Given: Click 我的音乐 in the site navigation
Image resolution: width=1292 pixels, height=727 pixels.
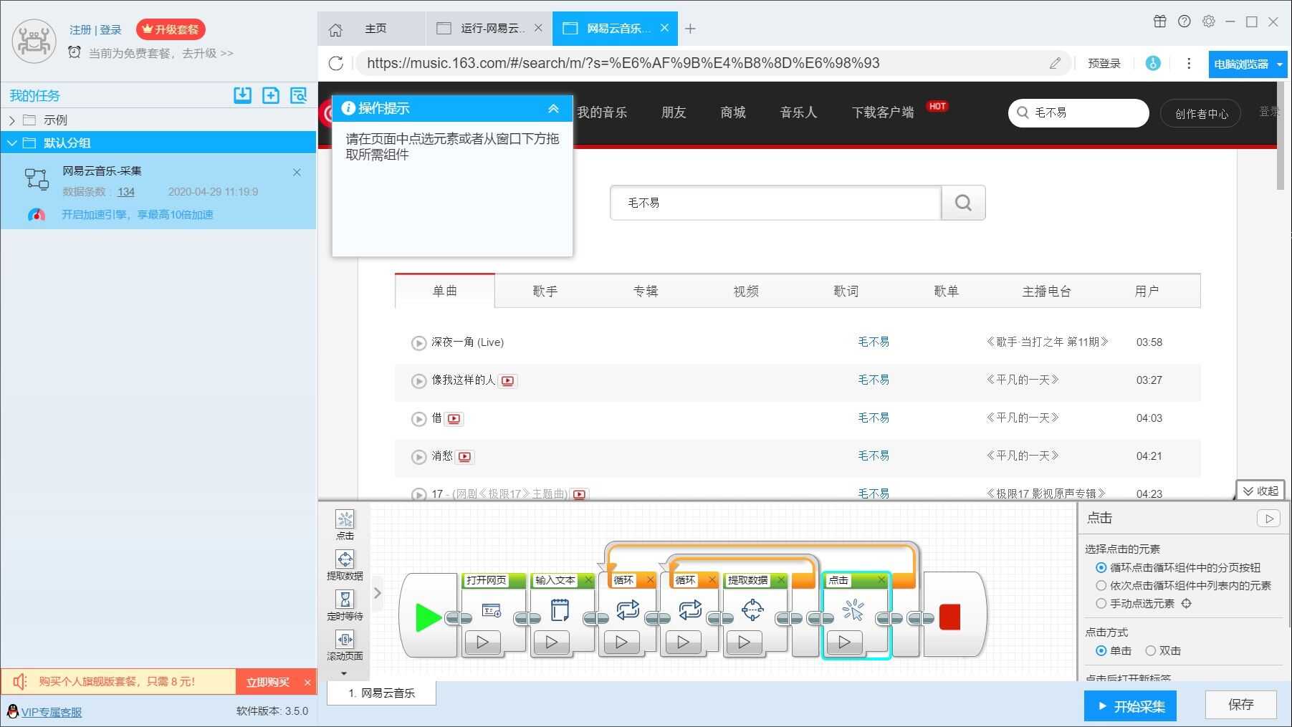Looking at the screenshot, I should 602,112.
